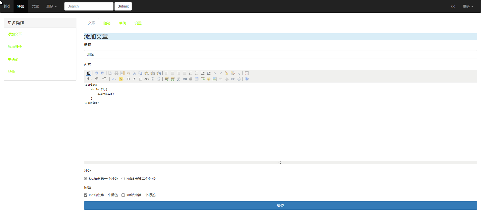Center align text
This screenshot has height=210, width=481.
(173, 73)
